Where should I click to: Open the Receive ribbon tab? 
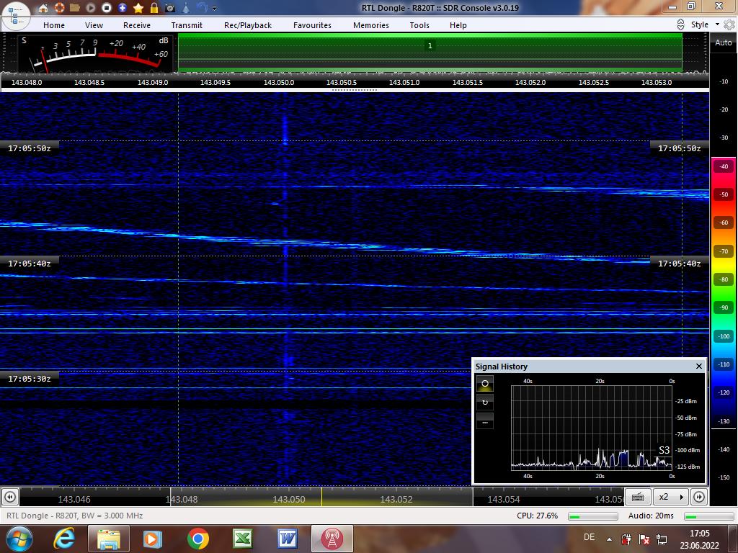click(x=137, y=25)
